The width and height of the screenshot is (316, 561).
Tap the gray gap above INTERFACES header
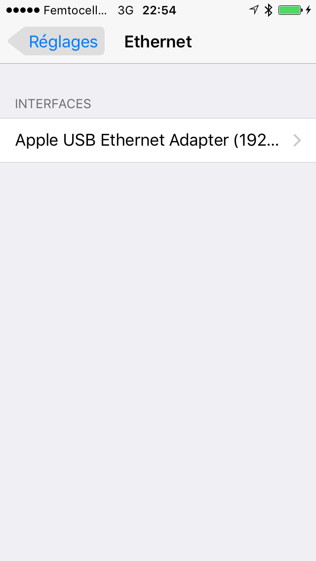pyautogui.click(x=158, y=79)
